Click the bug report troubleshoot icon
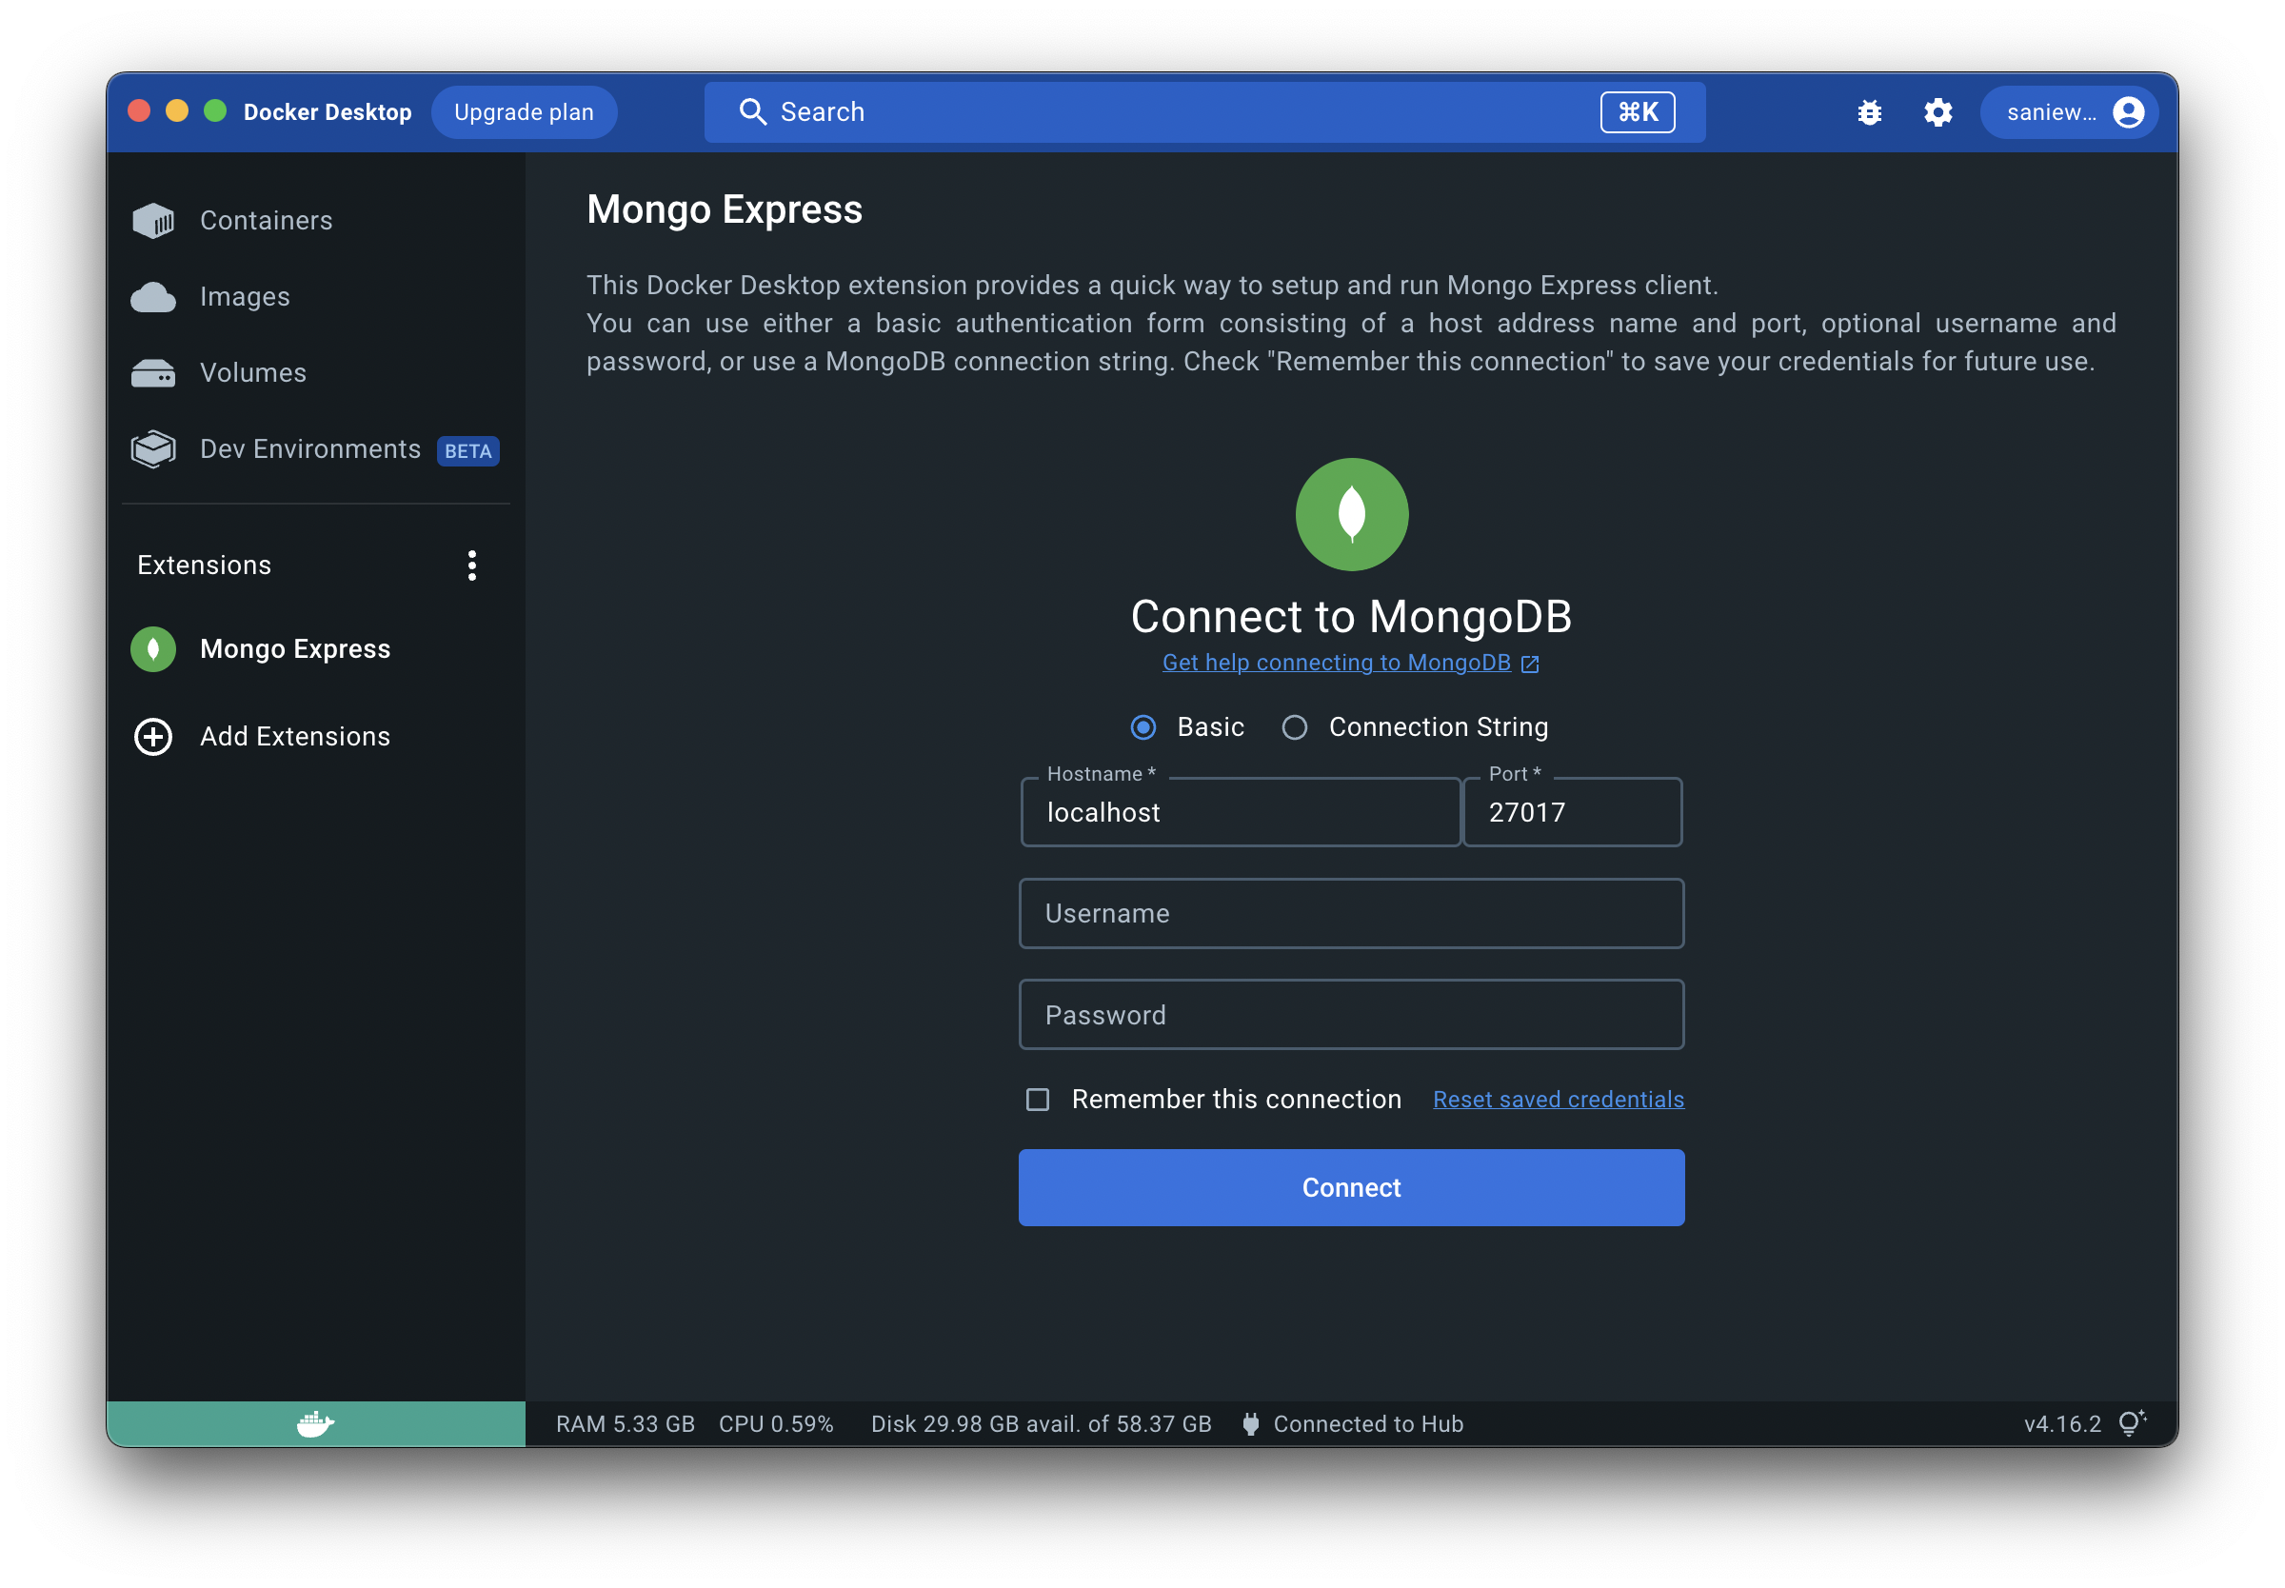Screen dimensions: 2285x1588 [x=1869, y=112]
